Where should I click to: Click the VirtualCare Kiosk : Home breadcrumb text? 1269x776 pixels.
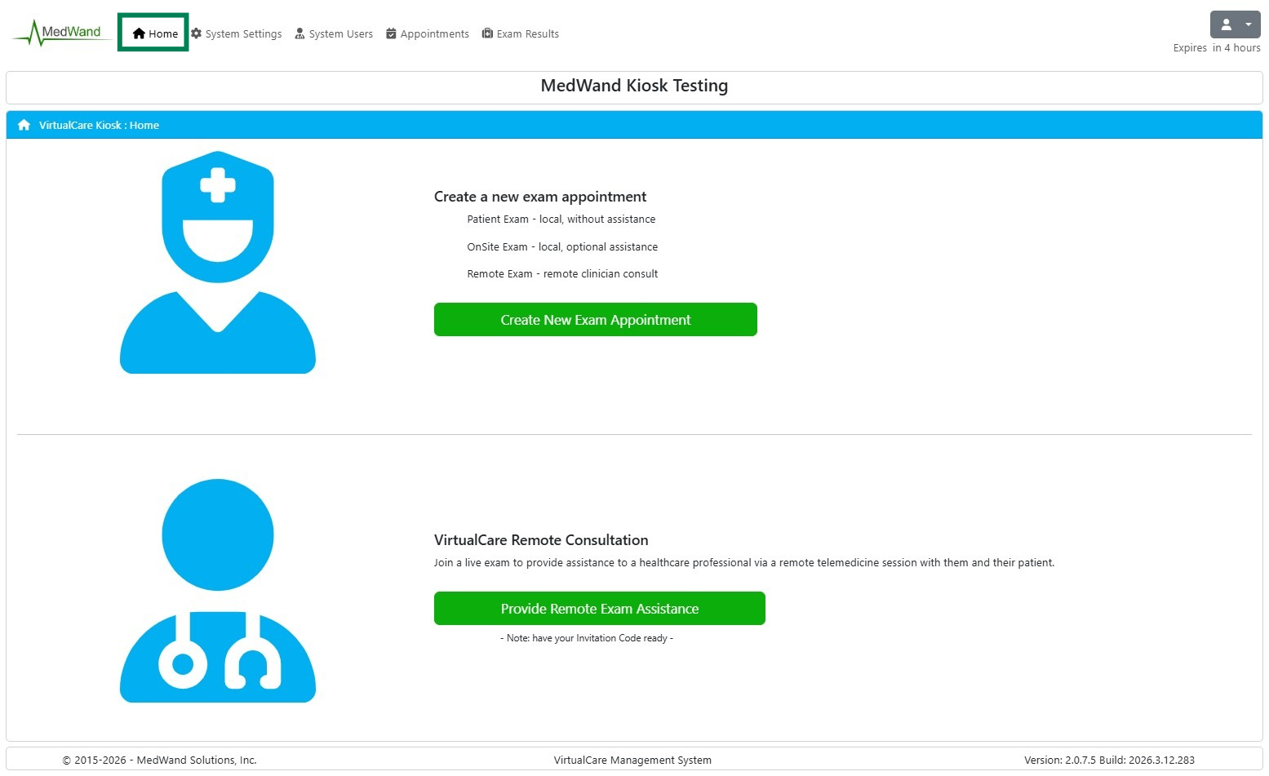click(99, 125)
